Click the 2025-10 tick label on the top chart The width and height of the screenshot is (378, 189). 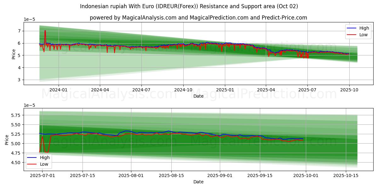[x=349, y=90]
